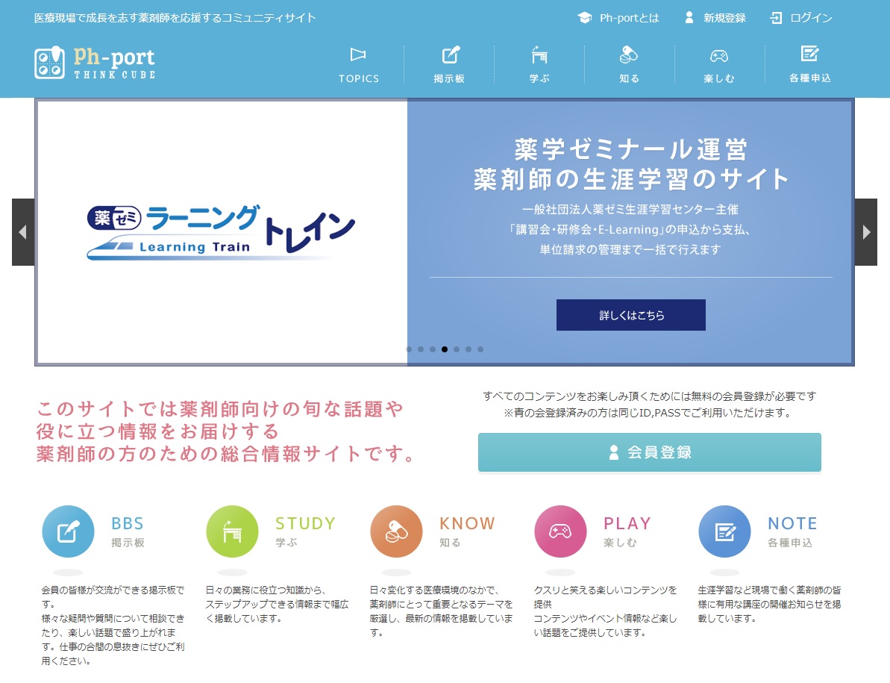The width and height of the screenshot is (890, 683).
Task: Click the 薬学ゼミナール運営 slide headline
Action: tap(631, 150)
